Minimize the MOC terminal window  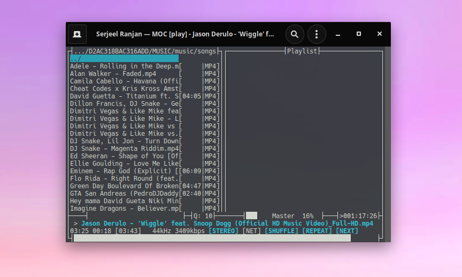point(338,34)
